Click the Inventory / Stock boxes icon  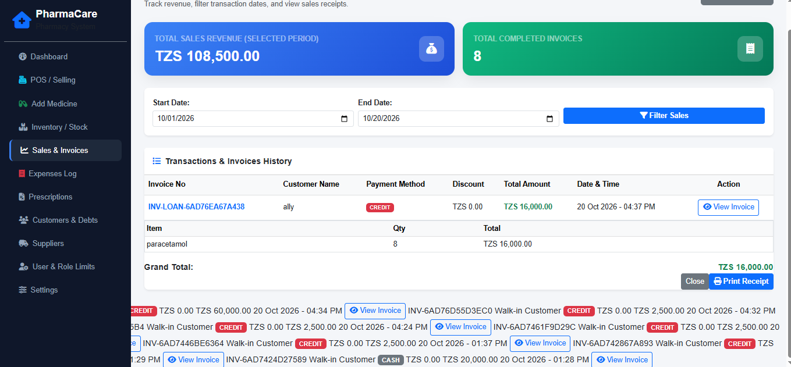click(23, 127)
